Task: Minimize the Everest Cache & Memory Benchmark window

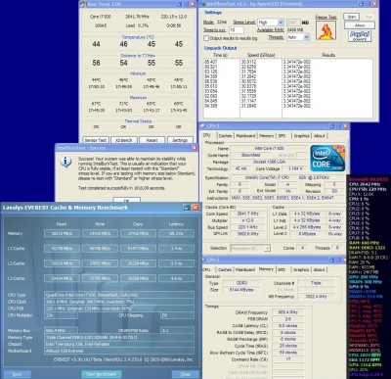Action: [187, 208]
